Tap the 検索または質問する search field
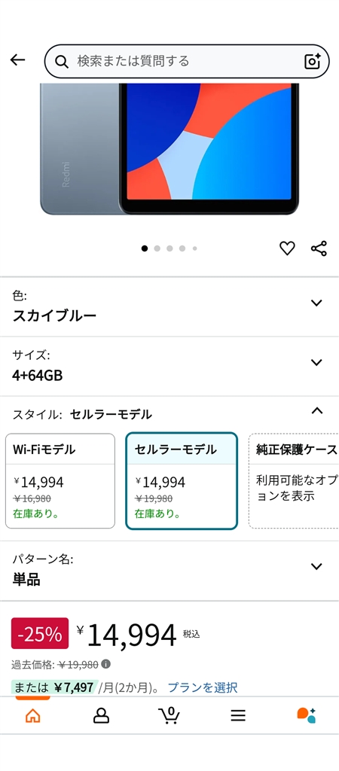339x771 pixels. tap(187, 61)
